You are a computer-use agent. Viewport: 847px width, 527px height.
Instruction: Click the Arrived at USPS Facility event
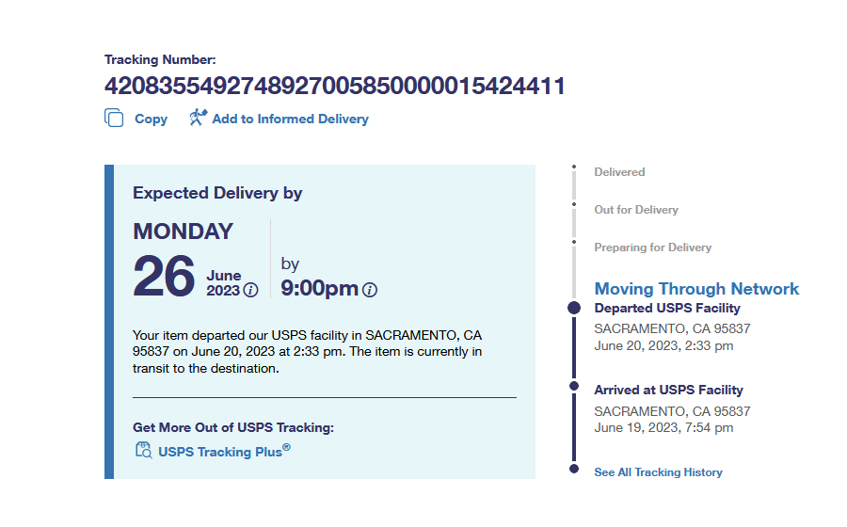(668, 391)
